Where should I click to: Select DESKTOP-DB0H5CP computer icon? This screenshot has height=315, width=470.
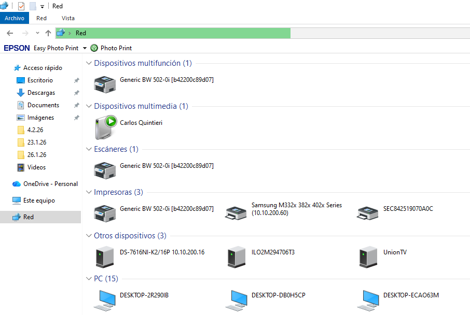(237, 300)
